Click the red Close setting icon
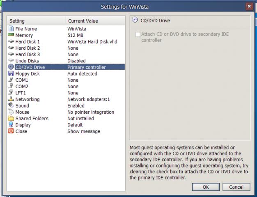This screenshot has width=257, height=197. pos(11,131)
